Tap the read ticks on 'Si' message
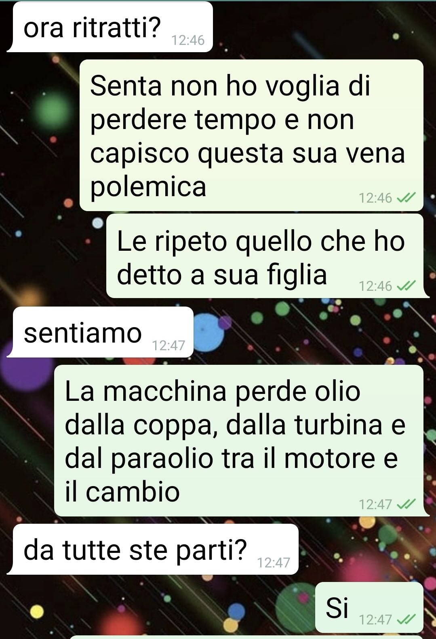The width and height of the screenshot is (436, 639). (x=406, y=620)
